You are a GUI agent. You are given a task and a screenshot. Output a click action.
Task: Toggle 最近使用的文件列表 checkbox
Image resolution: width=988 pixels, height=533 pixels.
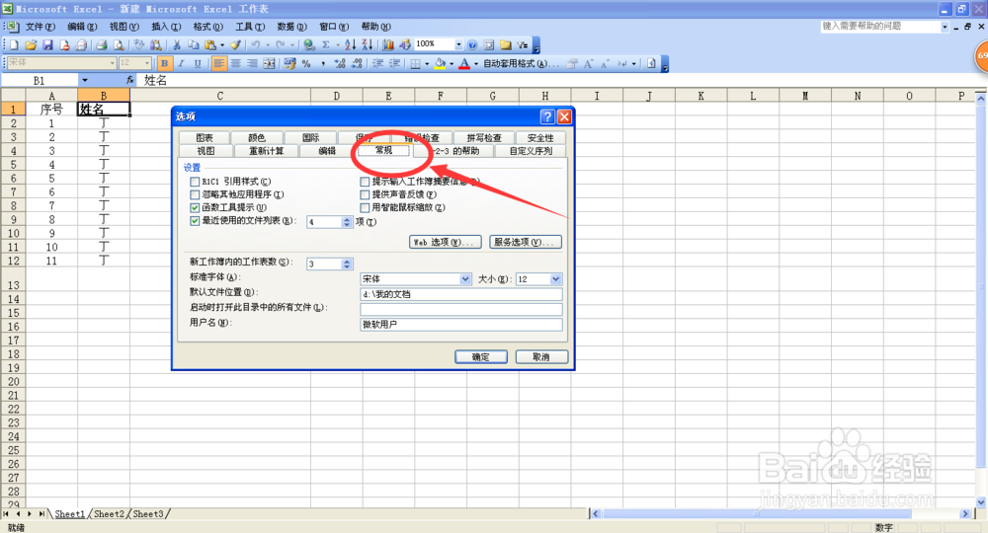coord(195,221)
